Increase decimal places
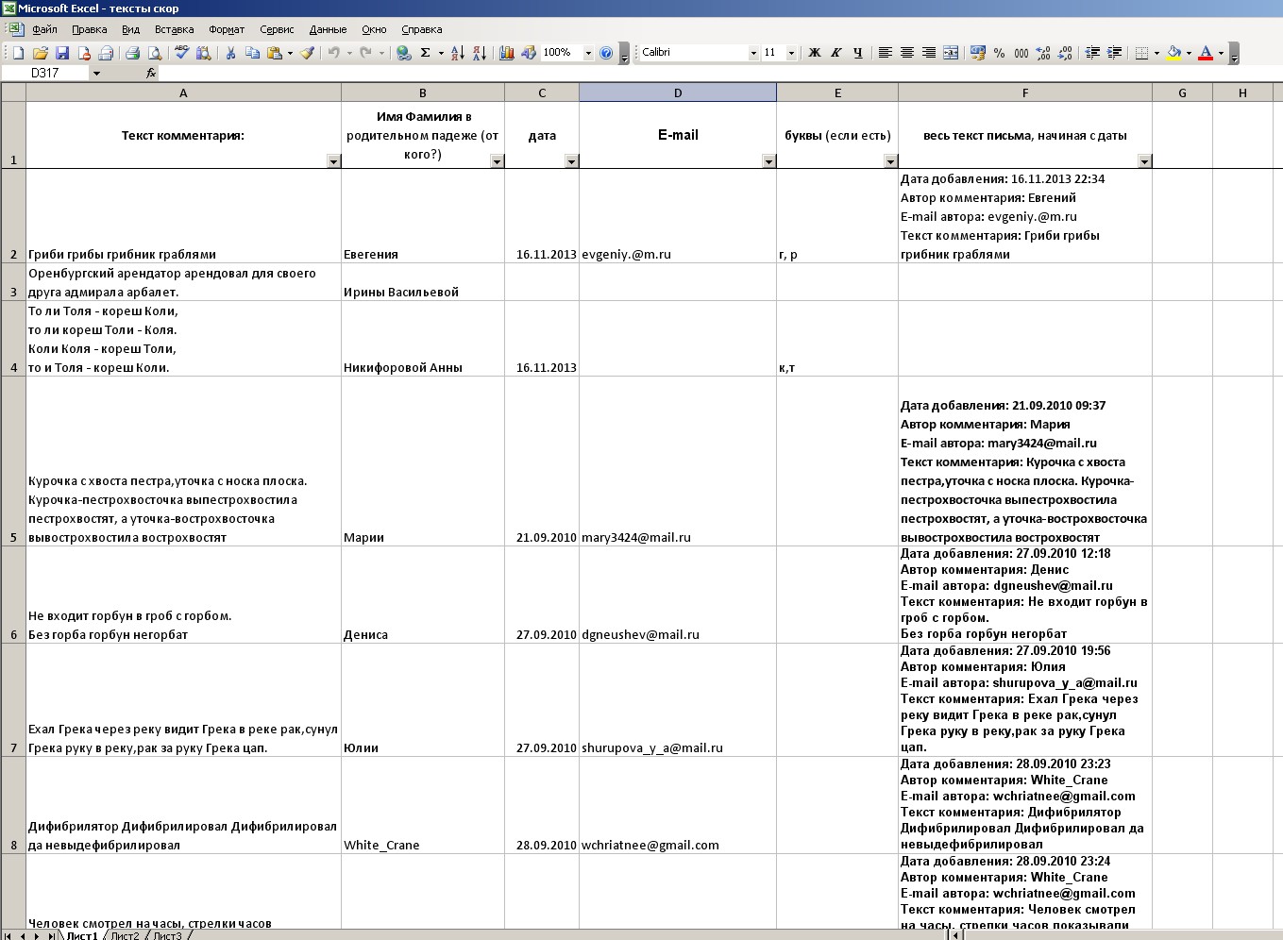 [1043, 53]
